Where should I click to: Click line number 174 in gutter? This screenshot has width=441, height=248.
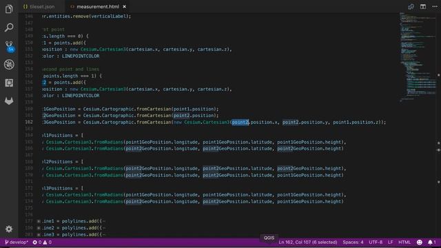pos(29,201)
